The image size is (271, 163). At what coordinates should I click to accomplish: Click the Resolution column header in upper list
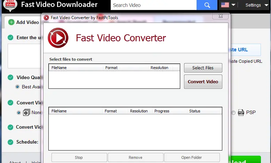(x=160, y=68)
